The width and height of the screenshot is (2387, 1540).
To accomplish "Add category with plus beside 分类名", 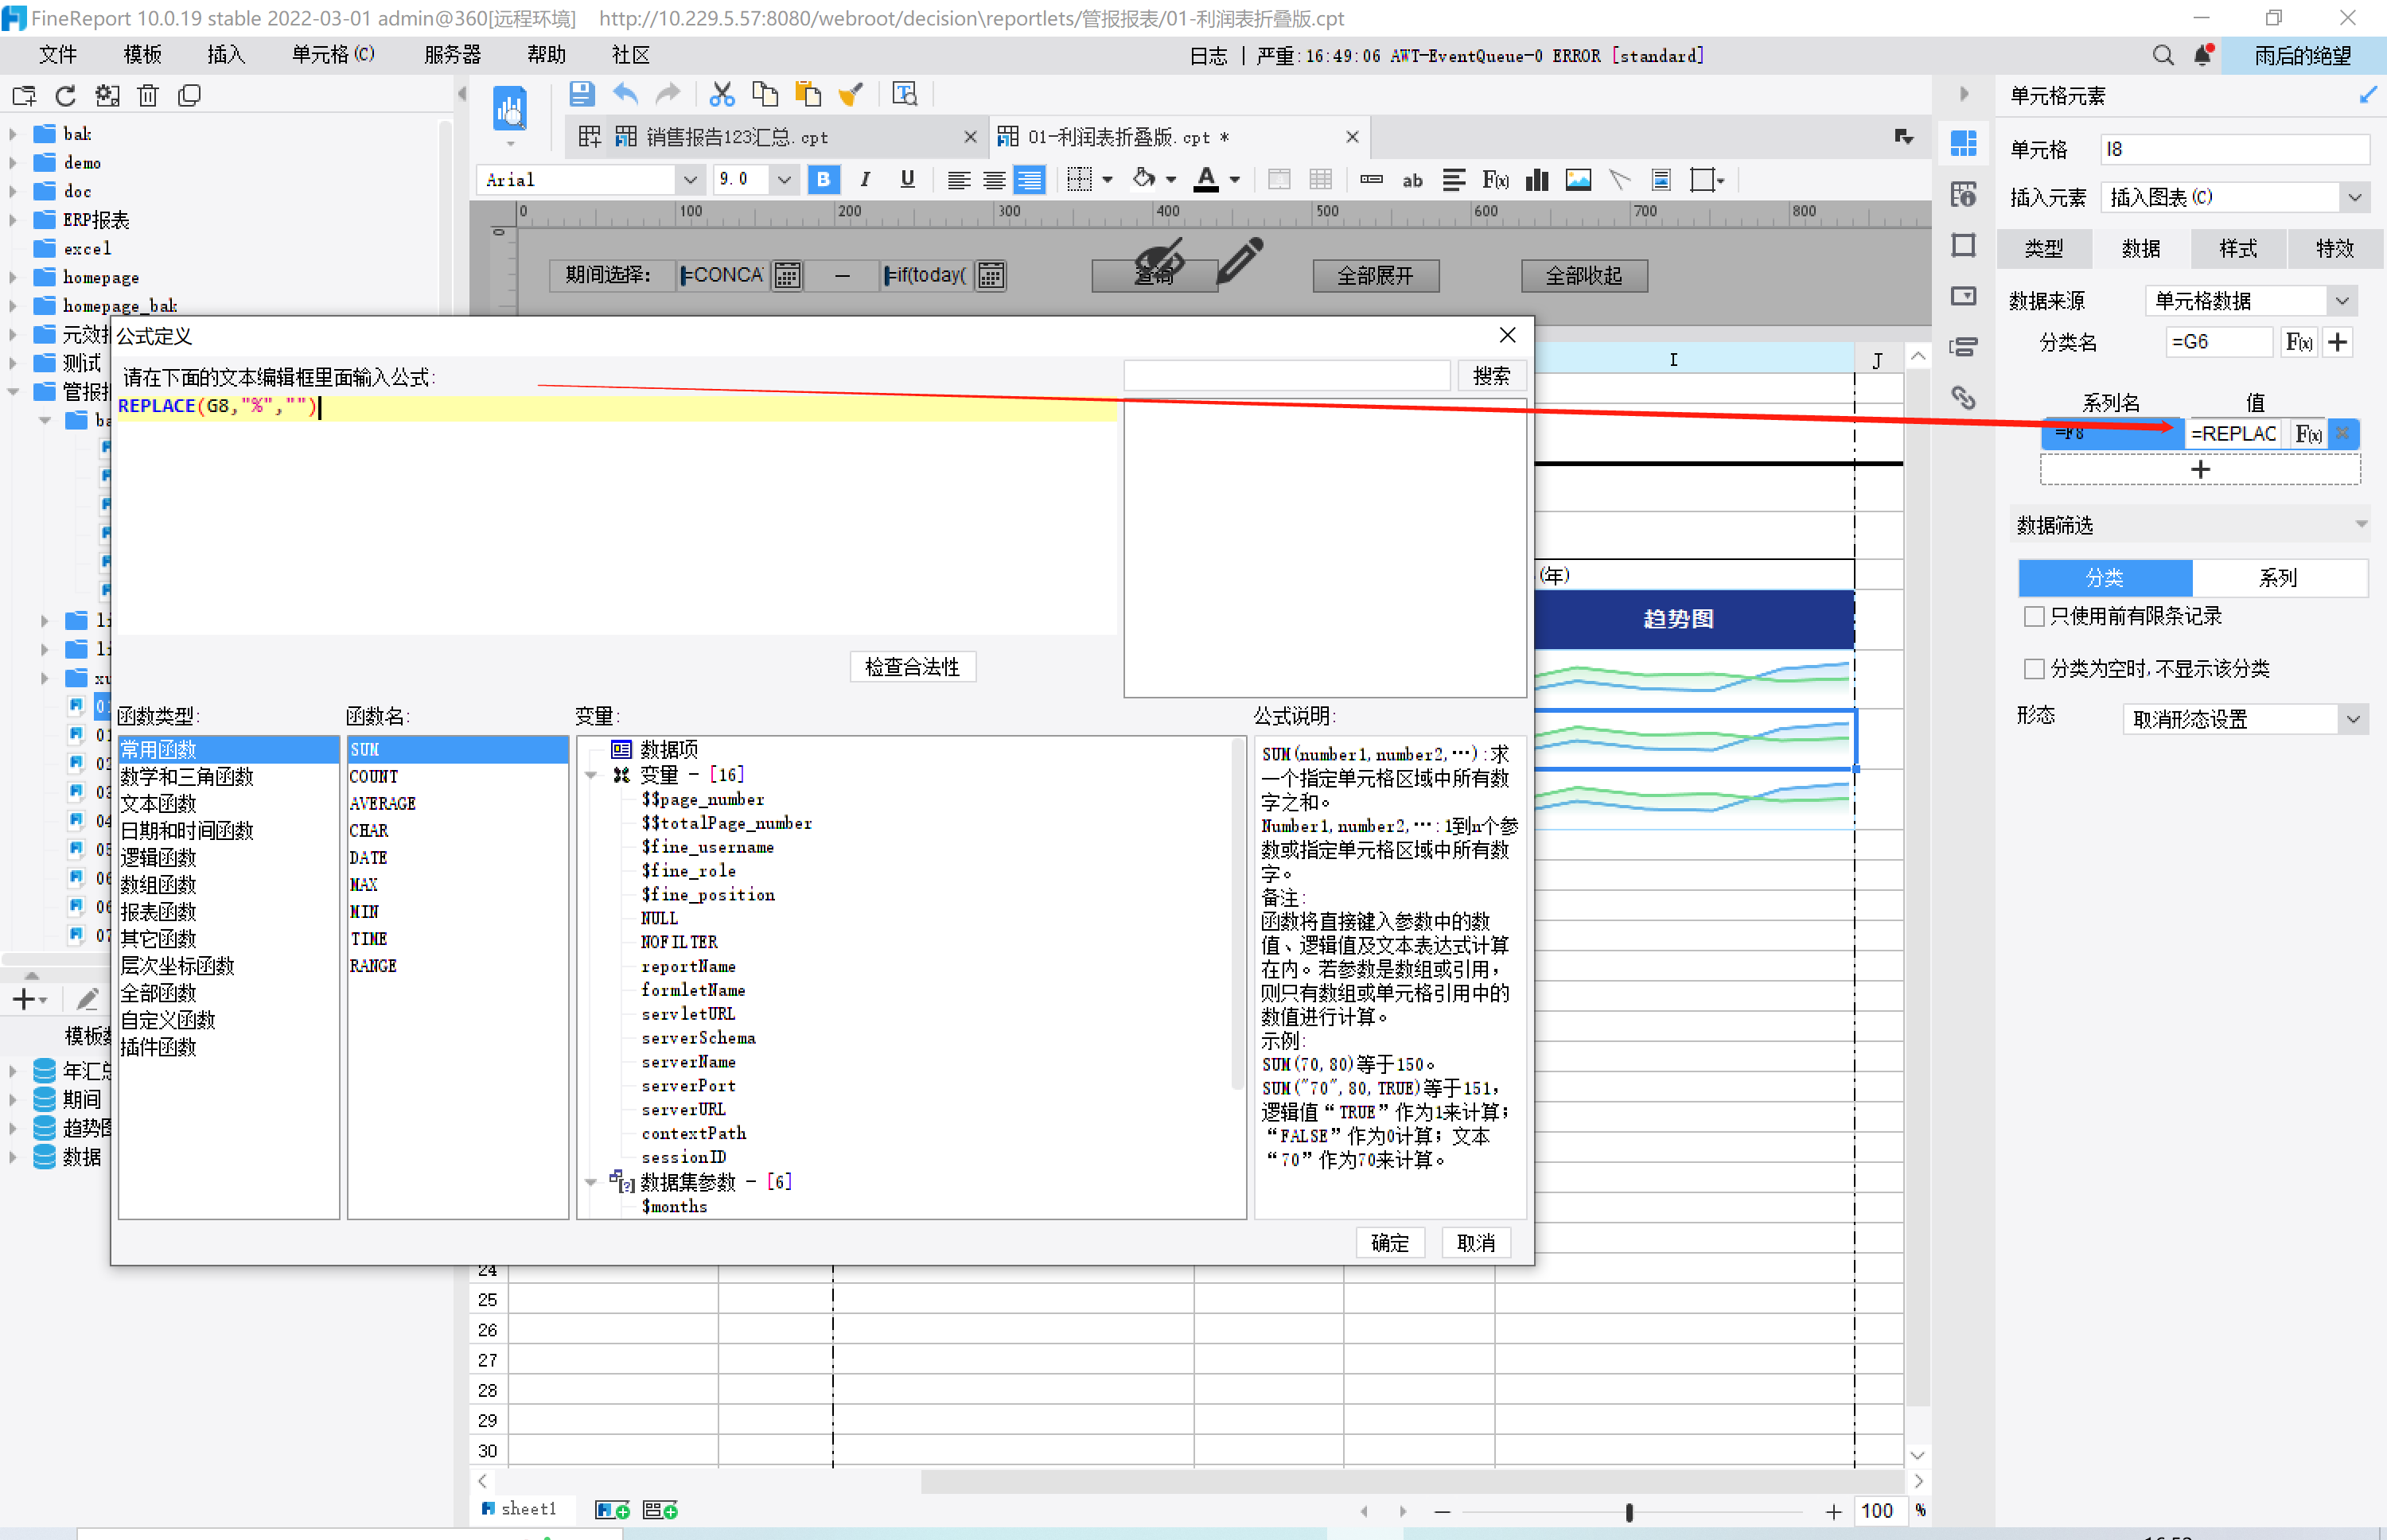I will tap(2337, 342).
